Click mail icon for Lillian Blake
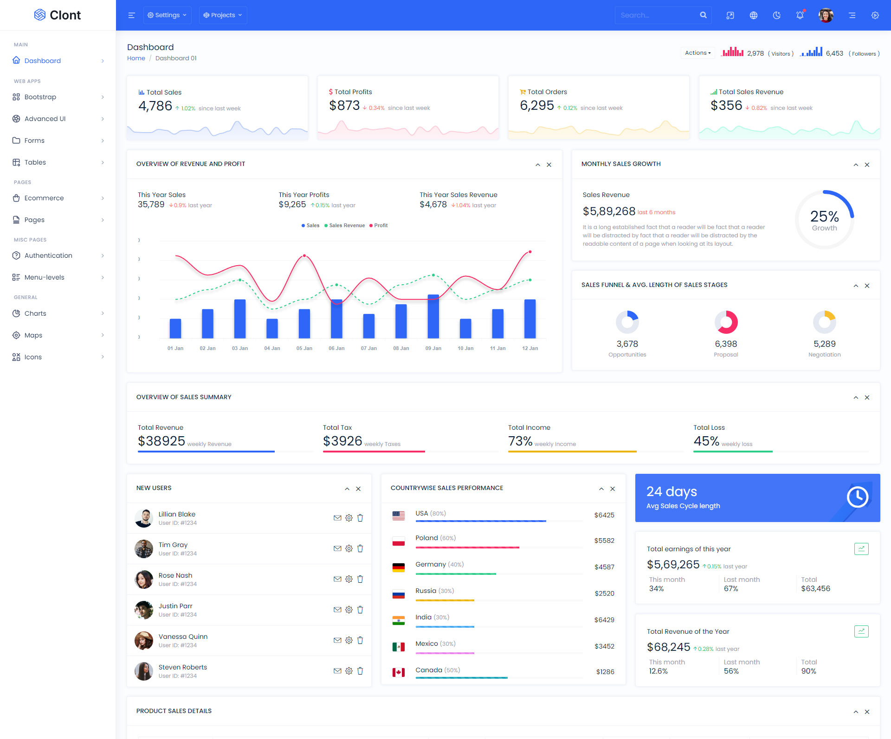The width and height of the screenshot is (891, 739). point(337,518)
